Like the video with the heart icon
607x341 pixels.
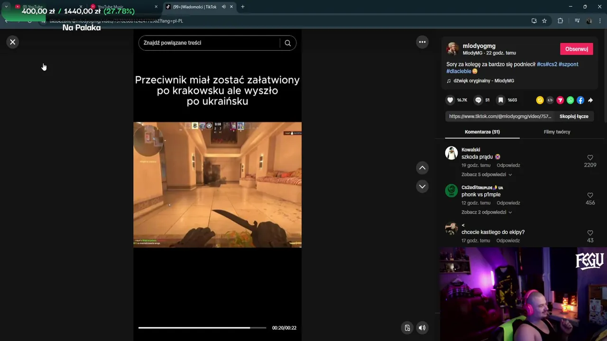(450, 100)
